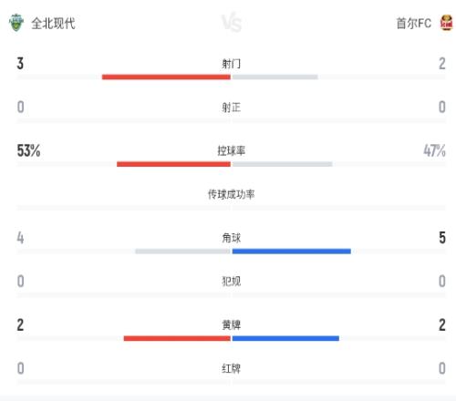Click the FC Seoul team crest icon
The width and height of the screenshot is (456, 401).
click(x=446, y=23)
